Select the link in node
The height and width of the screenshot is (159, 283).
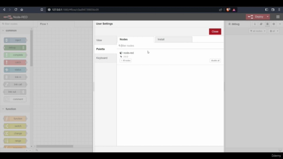(x=15, y=77)
